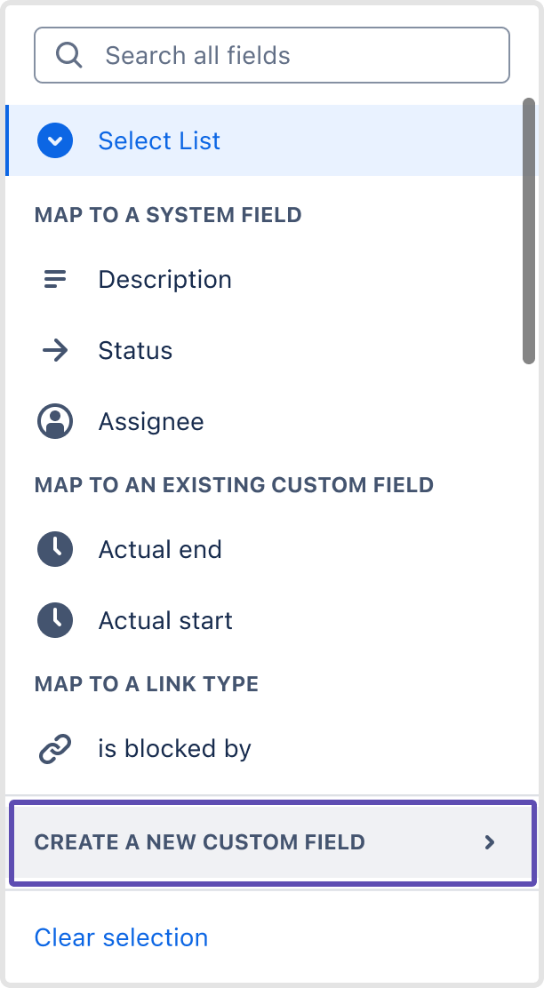The width and height of the screenshot is (544, 988).
Task: Click the Status arrow icon
Action: click(55, 350)
